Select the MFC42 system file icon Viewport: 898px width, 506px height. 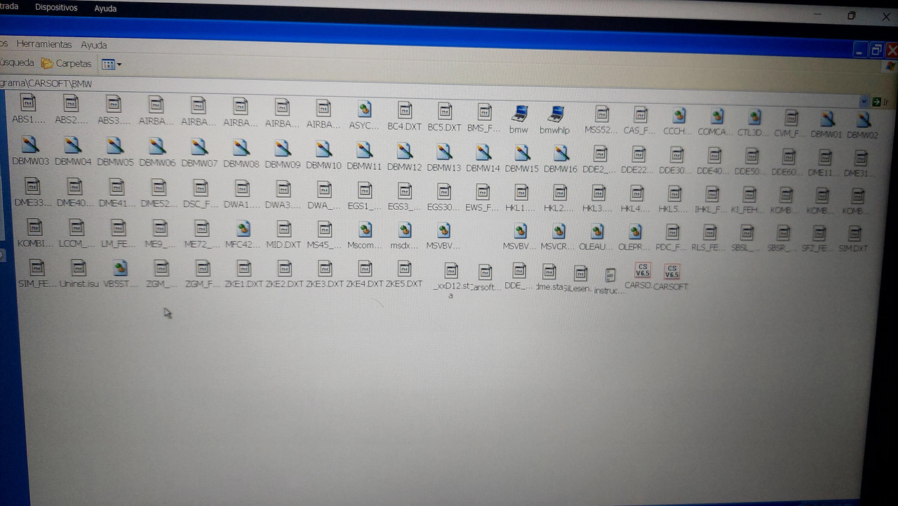click(x=243, y=229)
